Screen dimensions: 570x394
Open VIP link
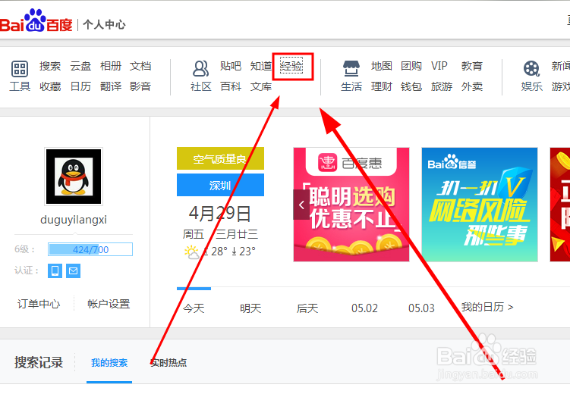pos(439,66)
